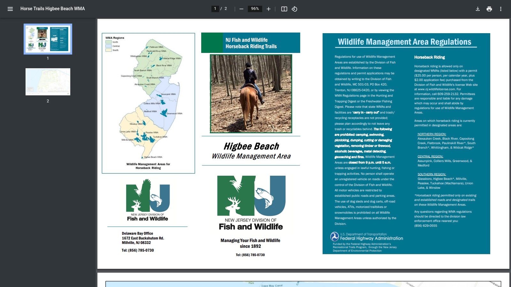The width and height of the screenshot is (511, 287).
Task: Print the document
Action: point(489,9)
